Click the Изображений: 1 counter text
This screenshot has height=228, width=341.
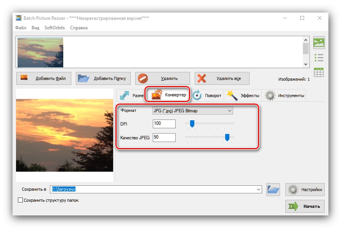pyautogui.click(x=294, y=79)
